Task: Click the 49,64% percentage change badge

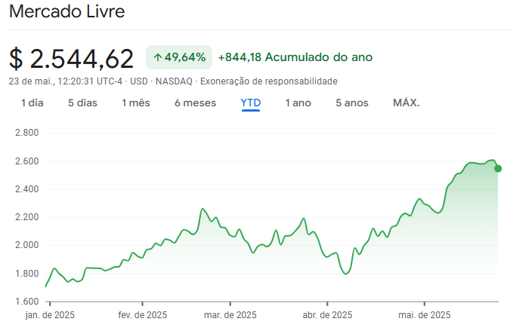Action: (x=179, y=57)
